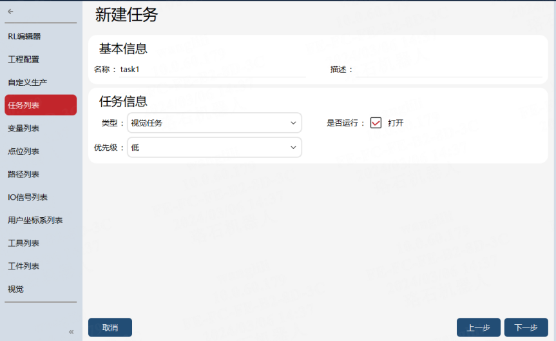
Task: Select the highlighted 任务列表 item
Action: click(41, 105)
